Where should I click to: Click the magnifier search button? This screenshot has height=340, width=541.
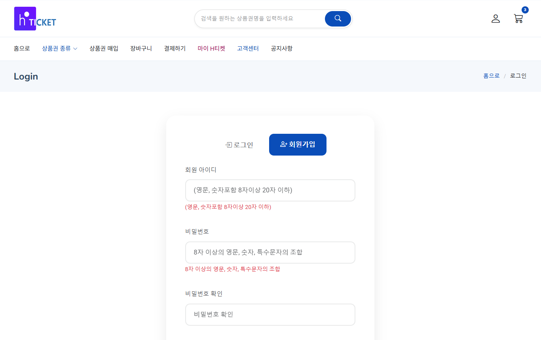click(338, 19)
